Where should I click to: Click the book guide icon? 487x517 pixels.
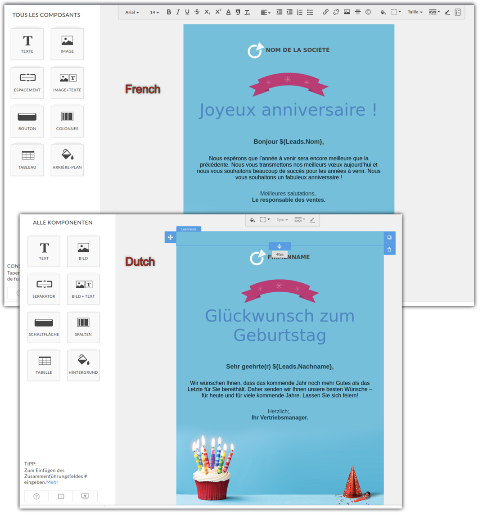61,496
